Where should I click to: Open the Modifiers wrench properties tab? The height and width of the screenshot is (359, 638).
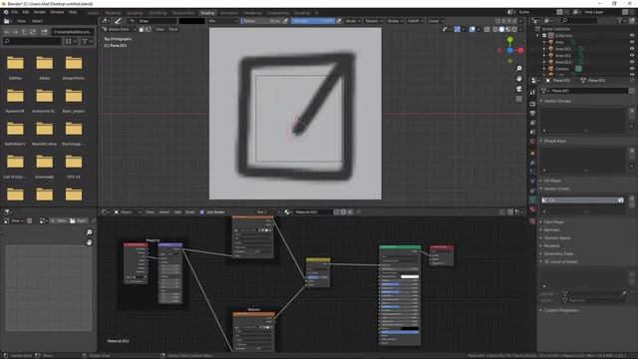pyautogui.click(x=532, y=163)
